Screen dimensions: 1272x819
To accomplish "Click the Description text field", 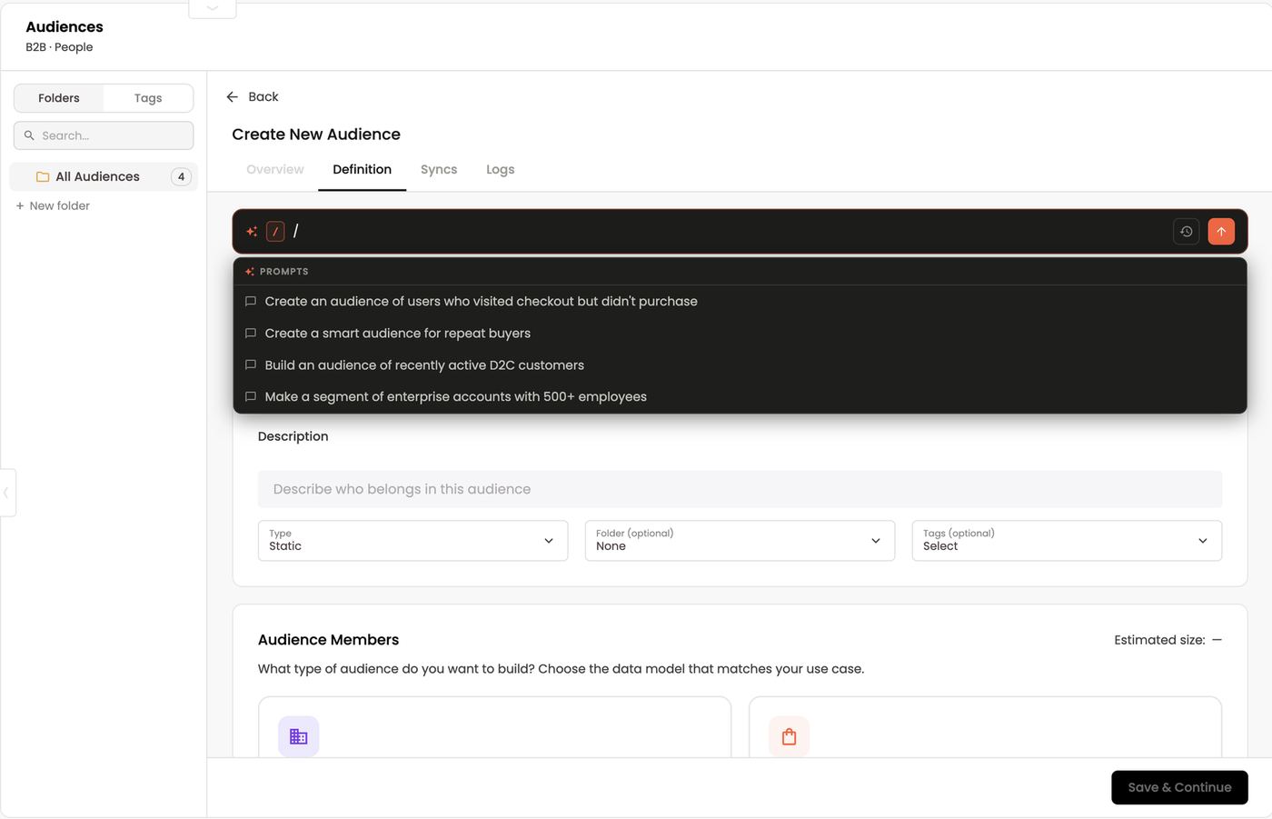I will [740, 489].
